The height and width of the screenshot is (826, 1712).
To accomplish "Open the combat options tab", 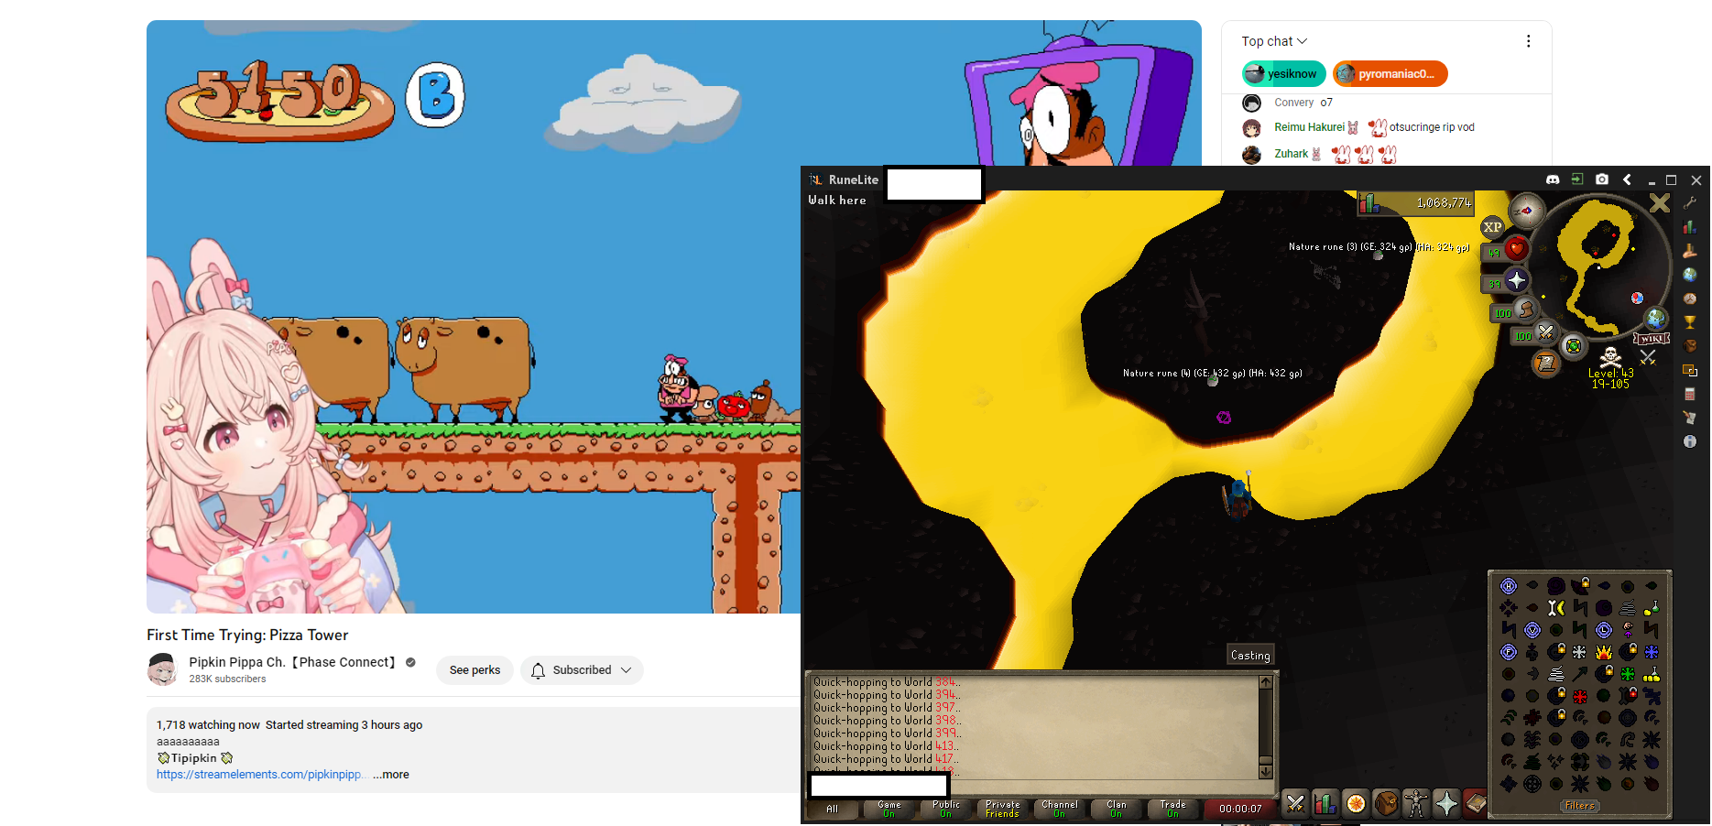I will pyautogui.click(x=1294, y=804).
